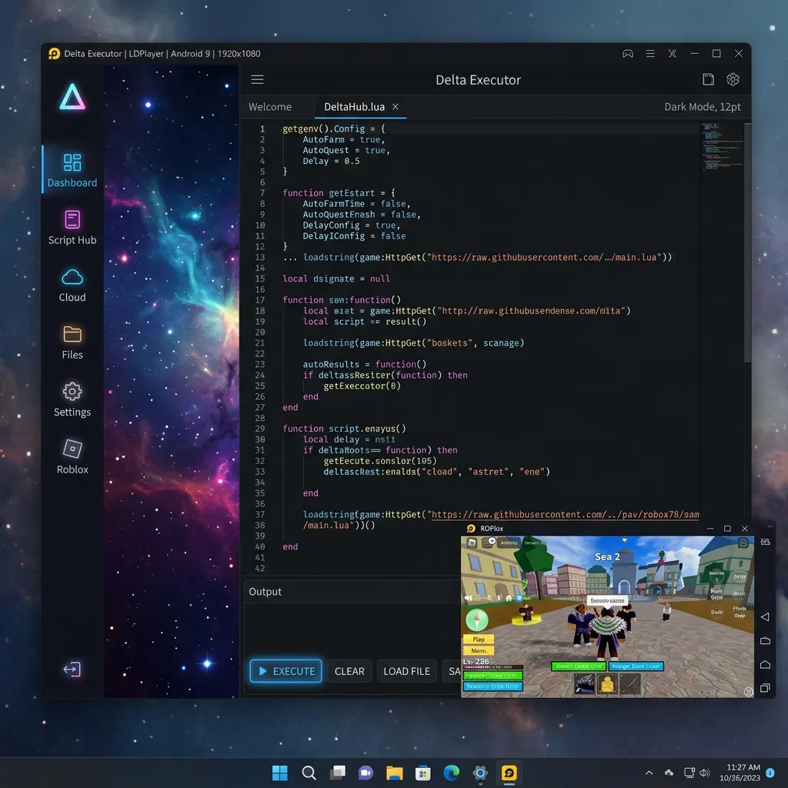
Task: Launch Microsoft Edge from the taskbar
Action: pos(451,773)
